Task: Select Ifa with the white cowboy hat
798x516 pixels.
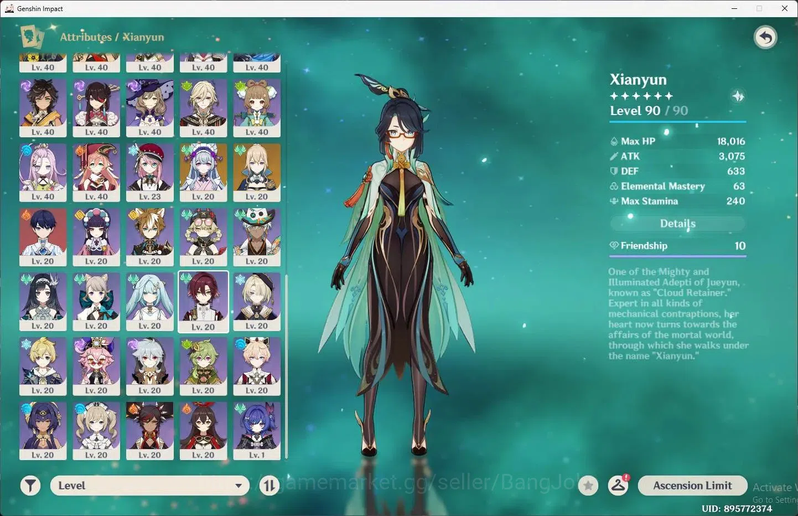Action: coord(257,238)
